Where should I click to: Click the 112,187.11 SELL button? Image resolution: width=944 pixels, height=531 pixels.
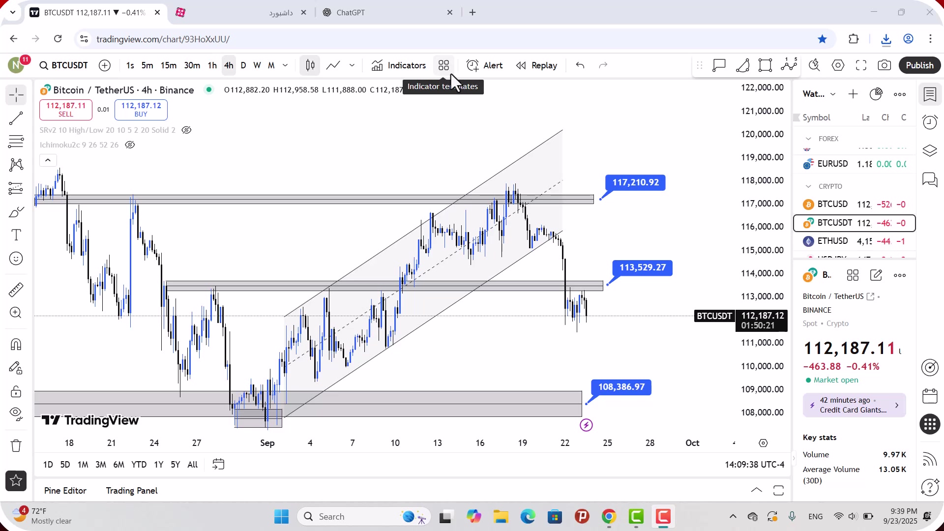(x=65, y=110)
